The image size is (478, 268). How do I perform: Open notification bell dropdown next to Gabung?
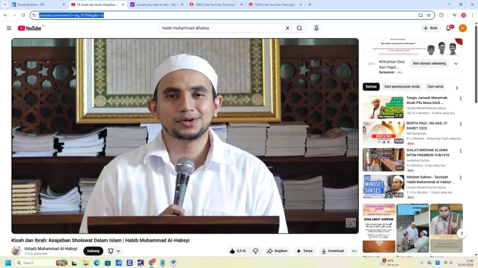coord(114,251)
